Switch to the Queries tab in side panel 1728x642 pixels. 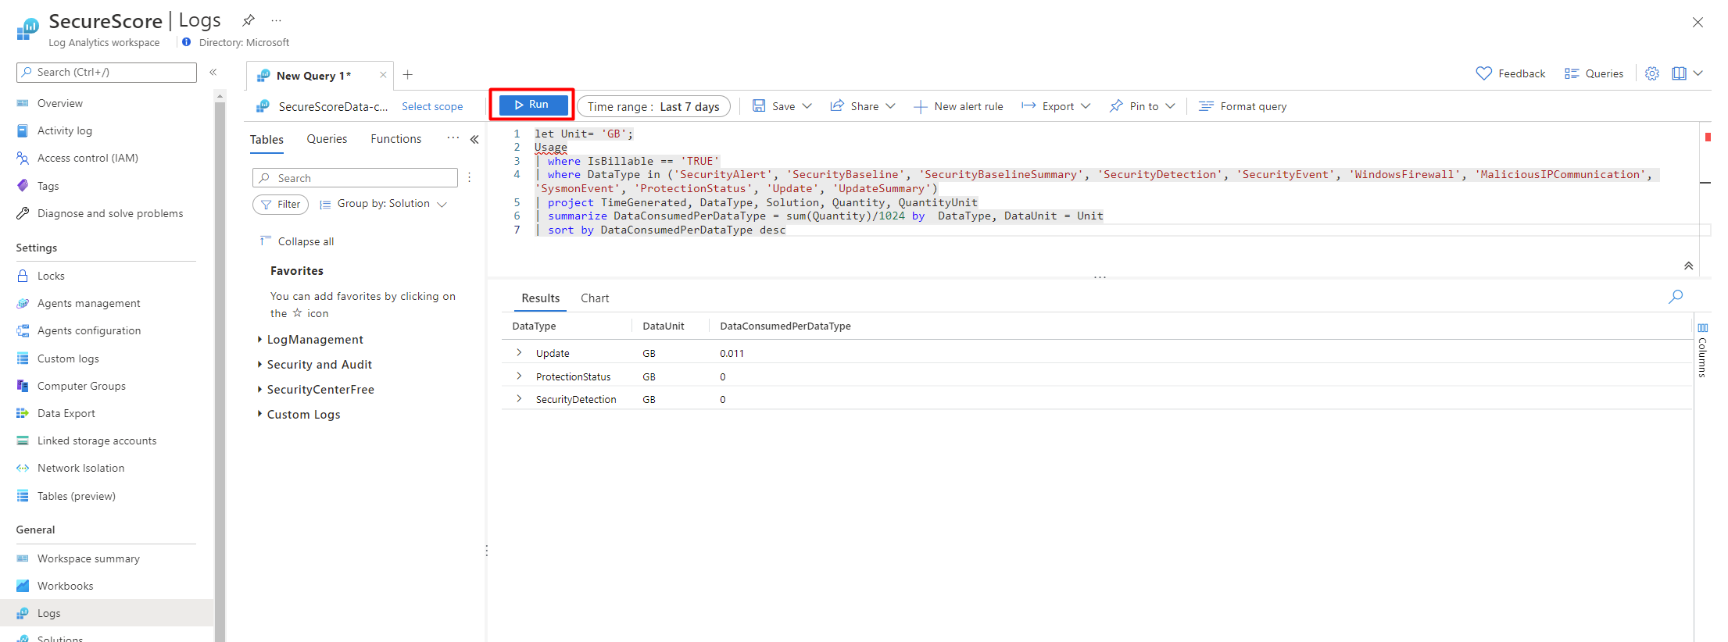point(327,139)
